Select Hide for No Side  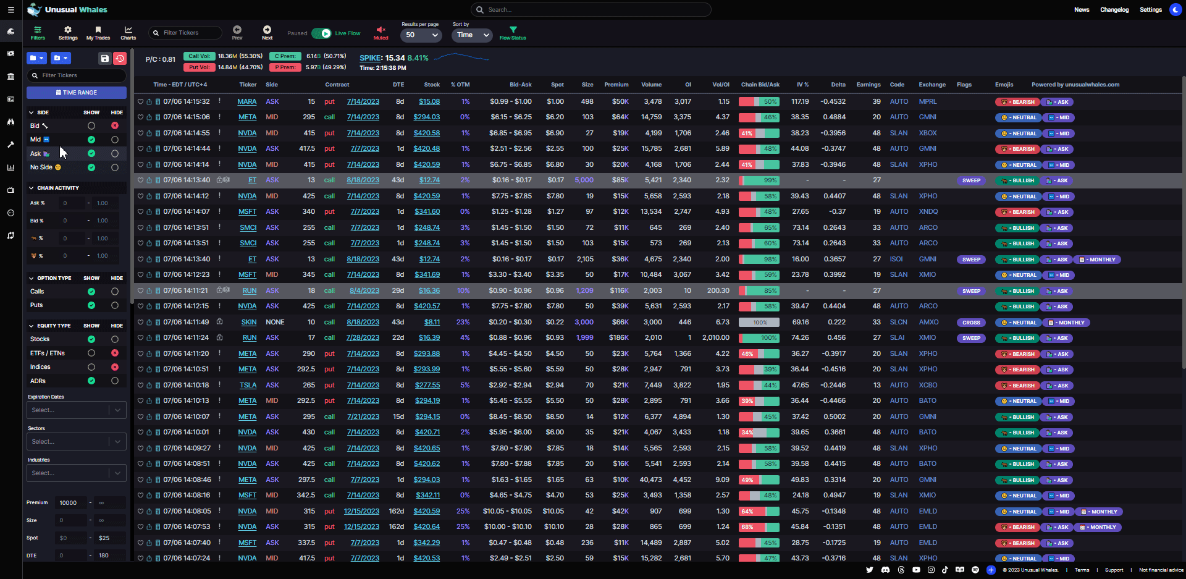coord(115,167)
